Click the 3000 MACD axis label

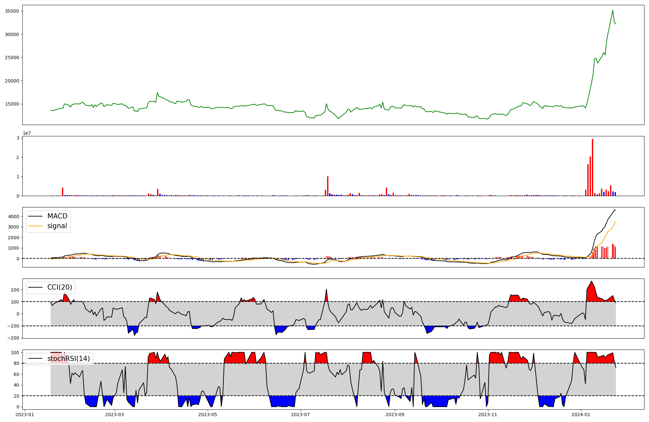pyautogui.click(x=13, y=227)
